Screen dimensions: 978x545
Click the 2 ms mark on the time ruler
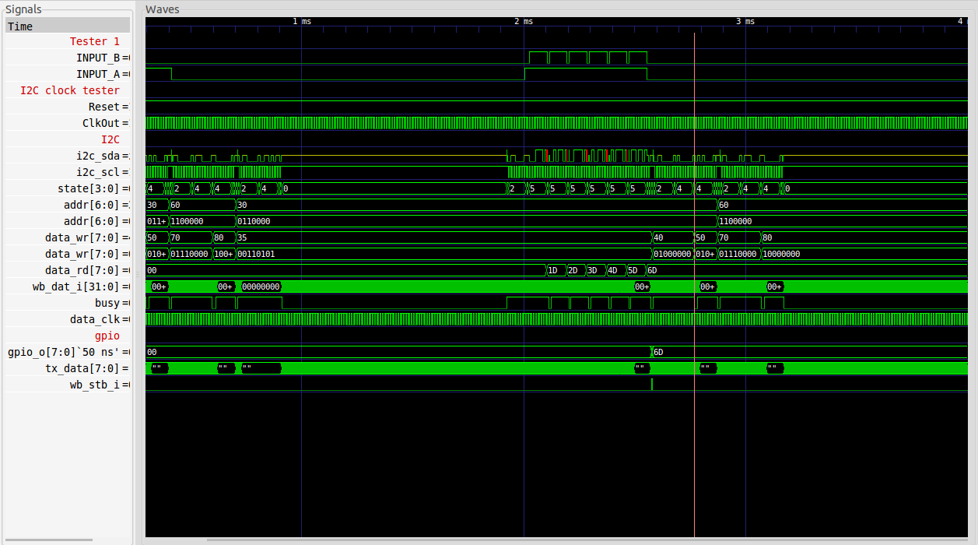(524, 22)
